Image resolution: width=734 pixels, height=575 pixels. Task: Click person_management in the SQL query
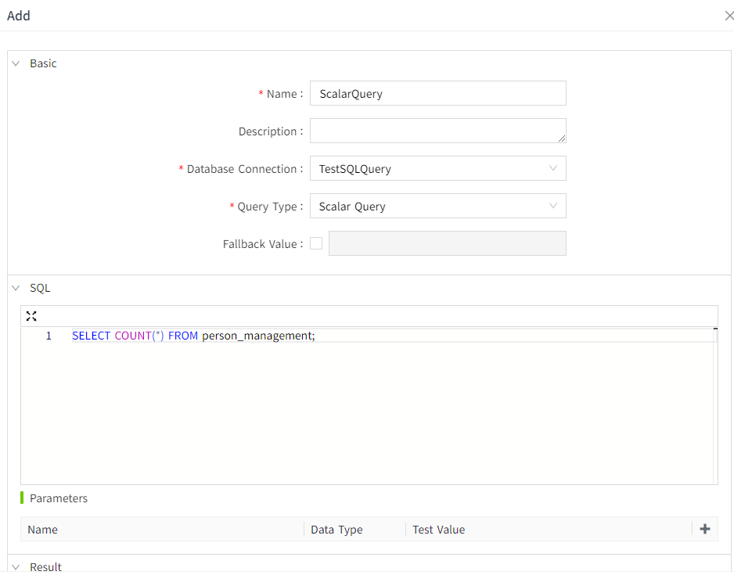(257, 336)
